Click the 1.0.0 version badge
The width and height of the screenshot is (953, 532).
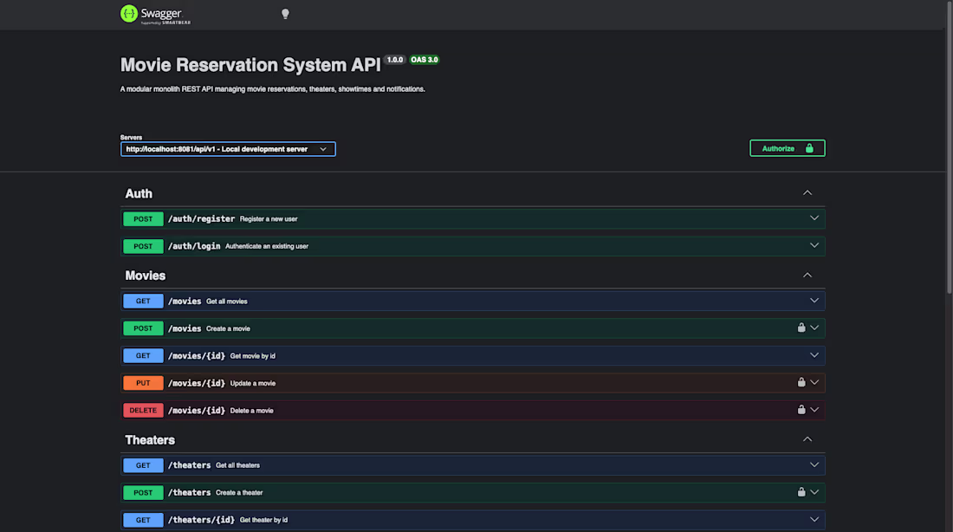pos(395,60)
